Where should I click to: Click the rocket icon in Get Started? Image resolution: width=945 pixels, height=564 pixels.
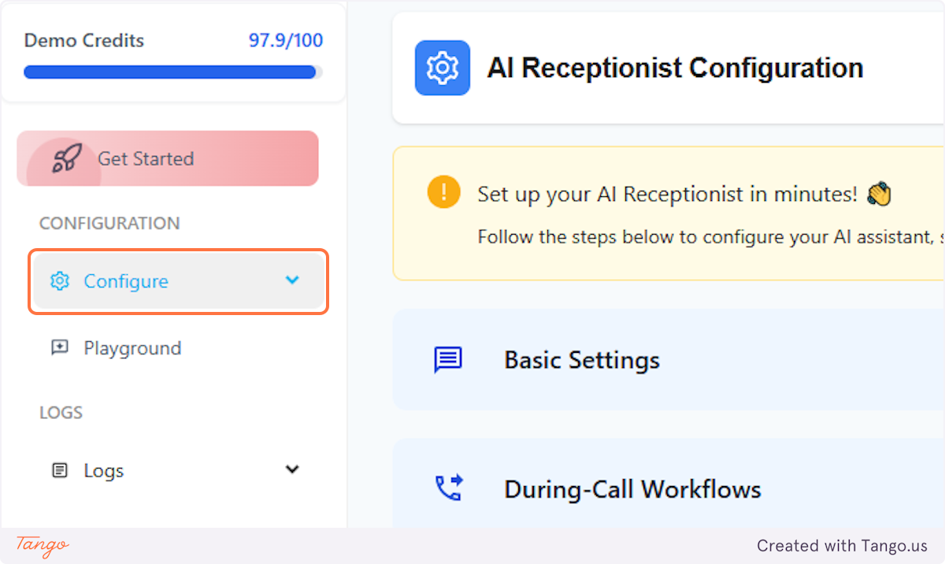tap(68, 158)
